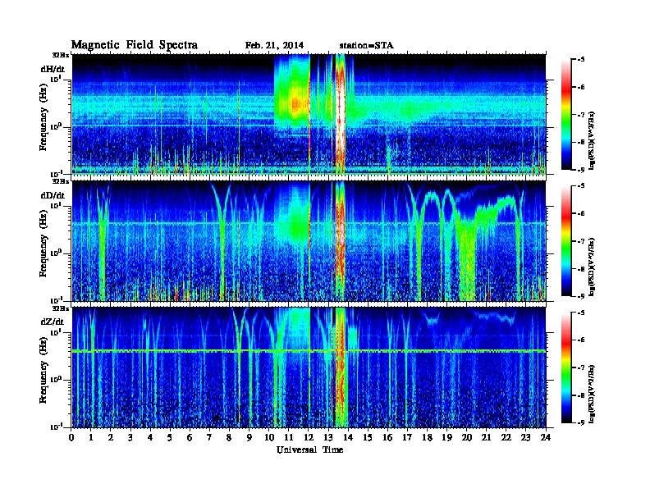This screenshot has width=650, height=502.
Task: Click hour 14 on the Universal Time axis
Action: tap(348, 437)
